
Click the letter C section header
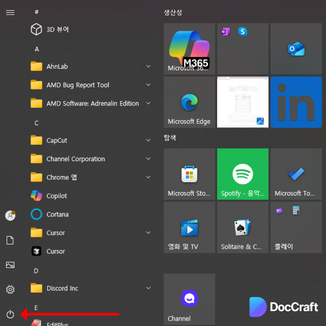[x=37, y=123]
